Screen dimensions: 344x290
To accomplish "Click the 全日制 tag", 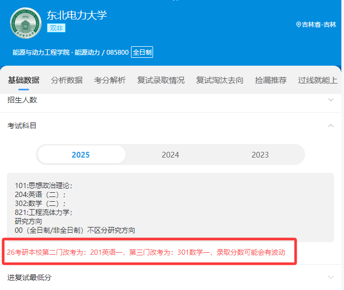I will [x=142, y=53].
